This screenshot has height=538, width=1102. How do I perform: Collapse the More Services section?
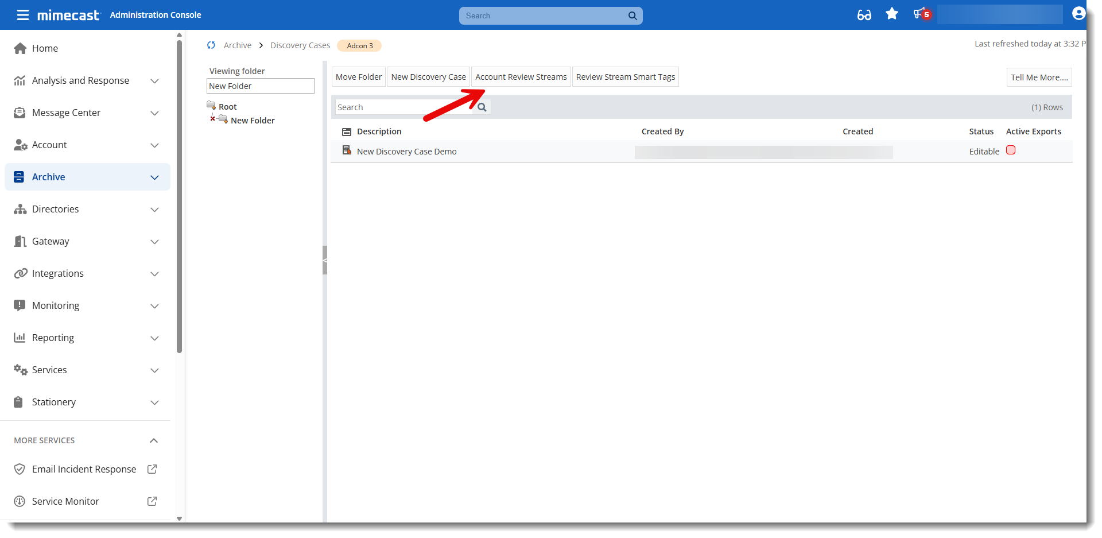(153, 440)
